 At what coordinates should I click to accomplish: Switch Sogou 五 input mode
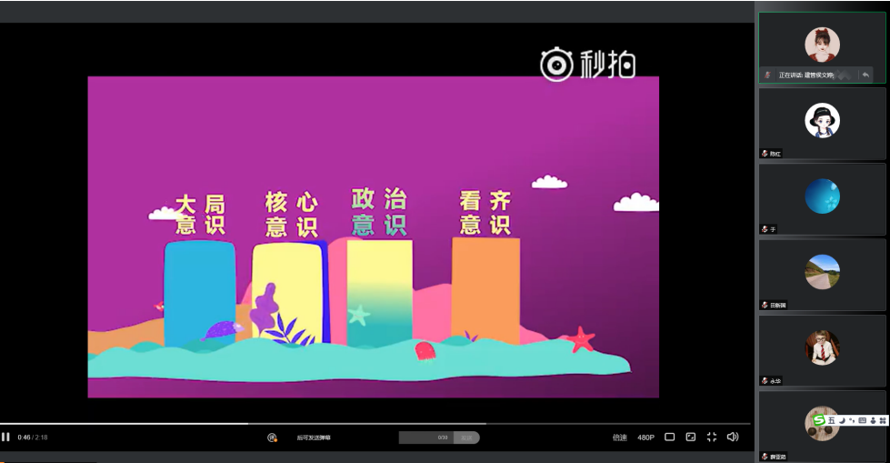[x=831, y=420]
